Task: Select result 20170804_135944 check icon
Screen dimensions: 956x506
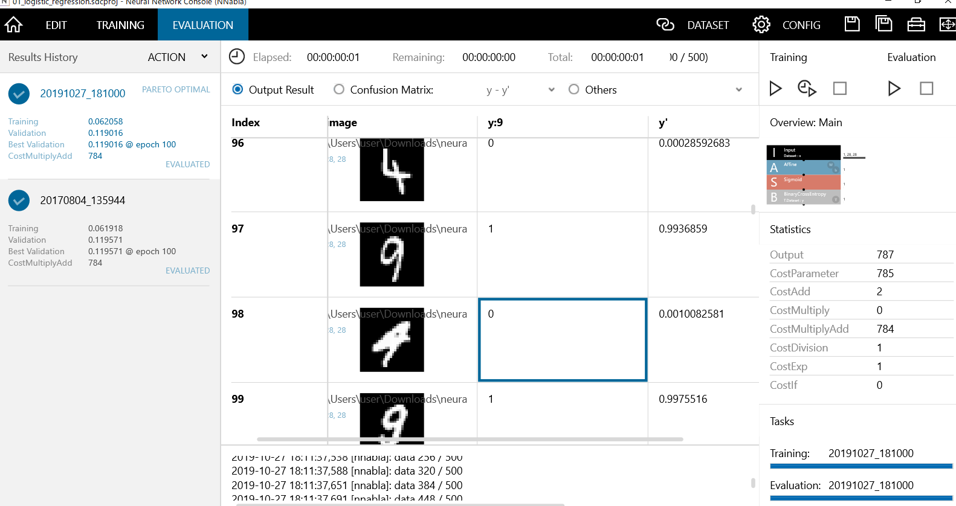Action: point(19,200)
